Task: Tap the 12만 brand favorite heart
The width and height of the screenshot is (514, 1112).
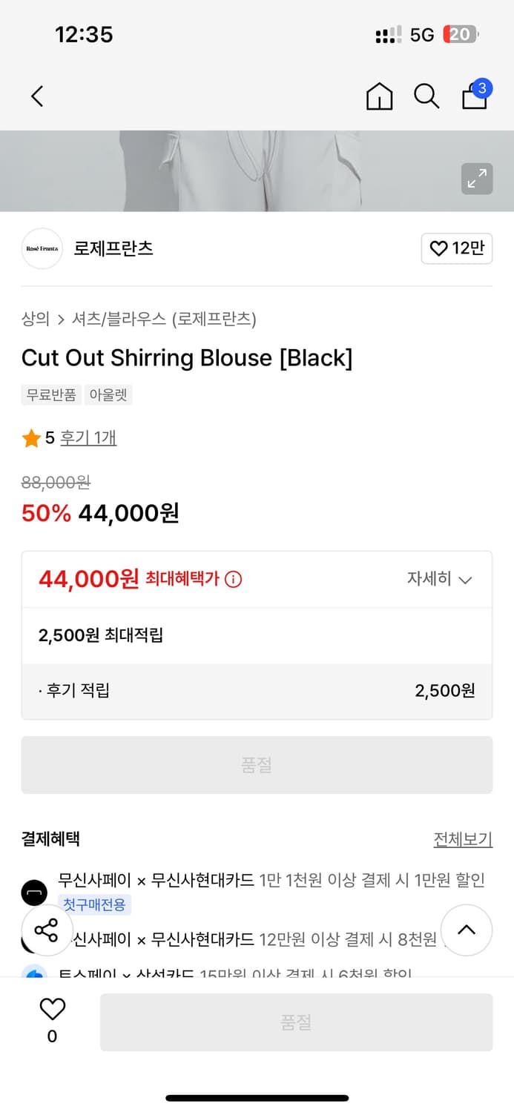Action: 456,248
